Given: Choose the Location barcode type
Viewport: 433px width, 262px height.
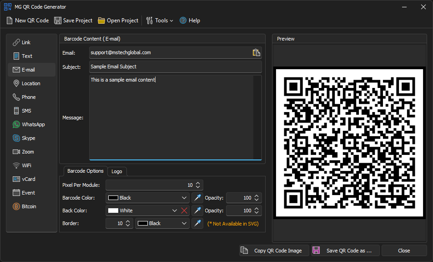Looking at the screenshot, I should [31, 83].
